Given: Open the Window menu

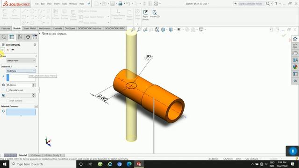Looking at the screenshot, I should pos(73,4).
